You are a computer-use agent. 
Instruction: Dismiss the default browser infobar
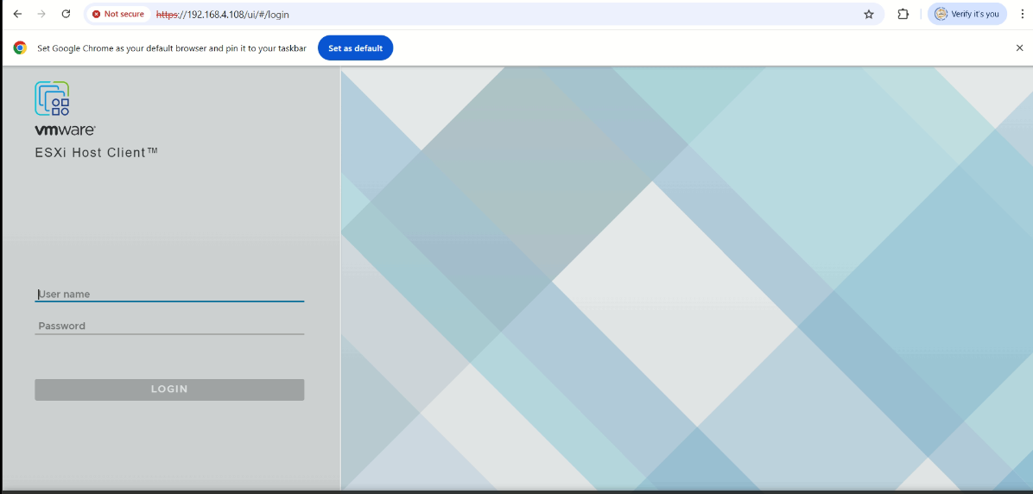pos(1019,48)
